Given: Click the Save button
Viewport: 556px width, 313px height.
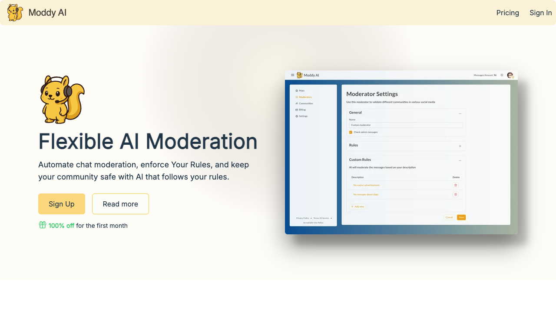Looking at the screenshot, I should point(461,217).
